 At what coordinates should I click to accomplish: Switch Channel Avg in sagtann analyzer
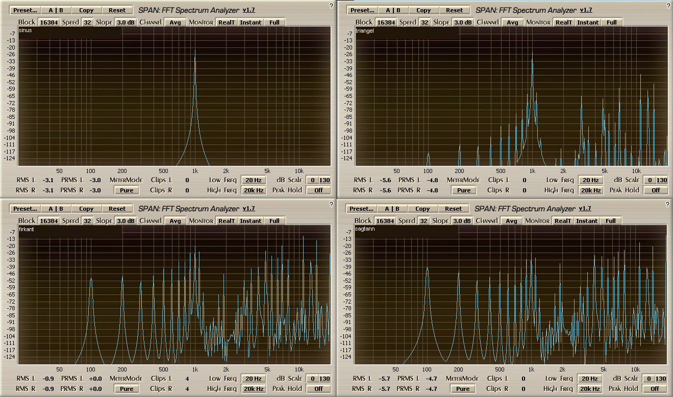pyautogui.click(x=511, y=221)
